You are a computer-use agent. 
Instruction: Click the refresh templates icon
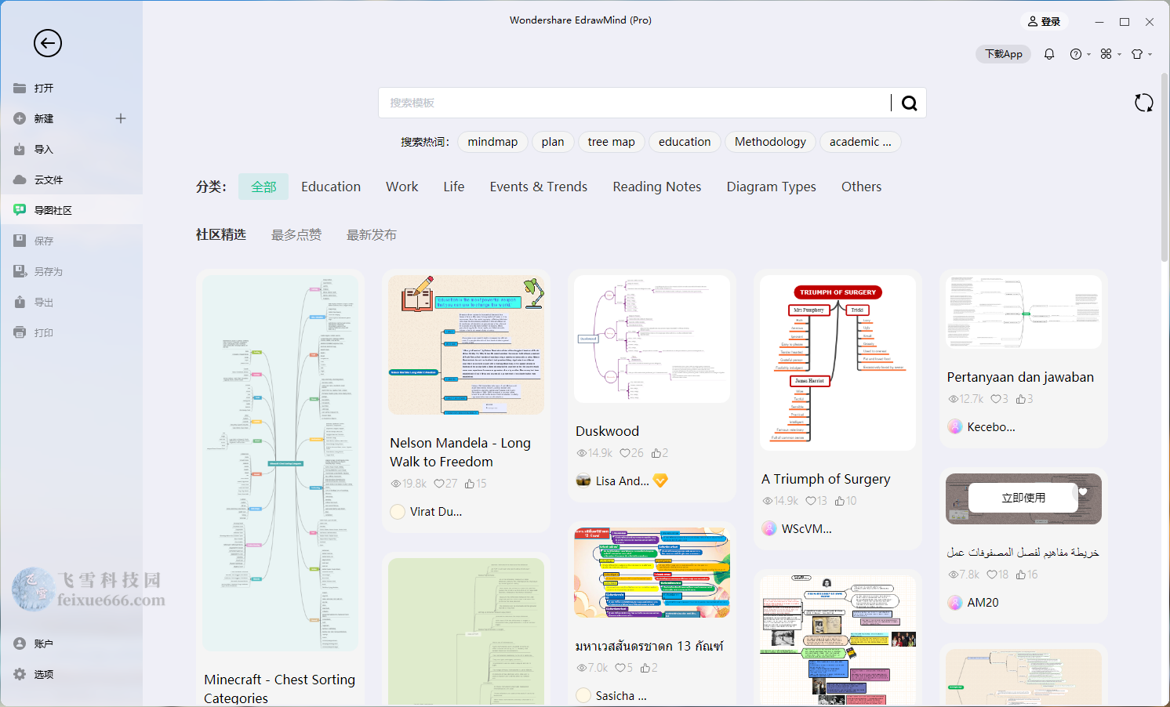click(1144, 103)
